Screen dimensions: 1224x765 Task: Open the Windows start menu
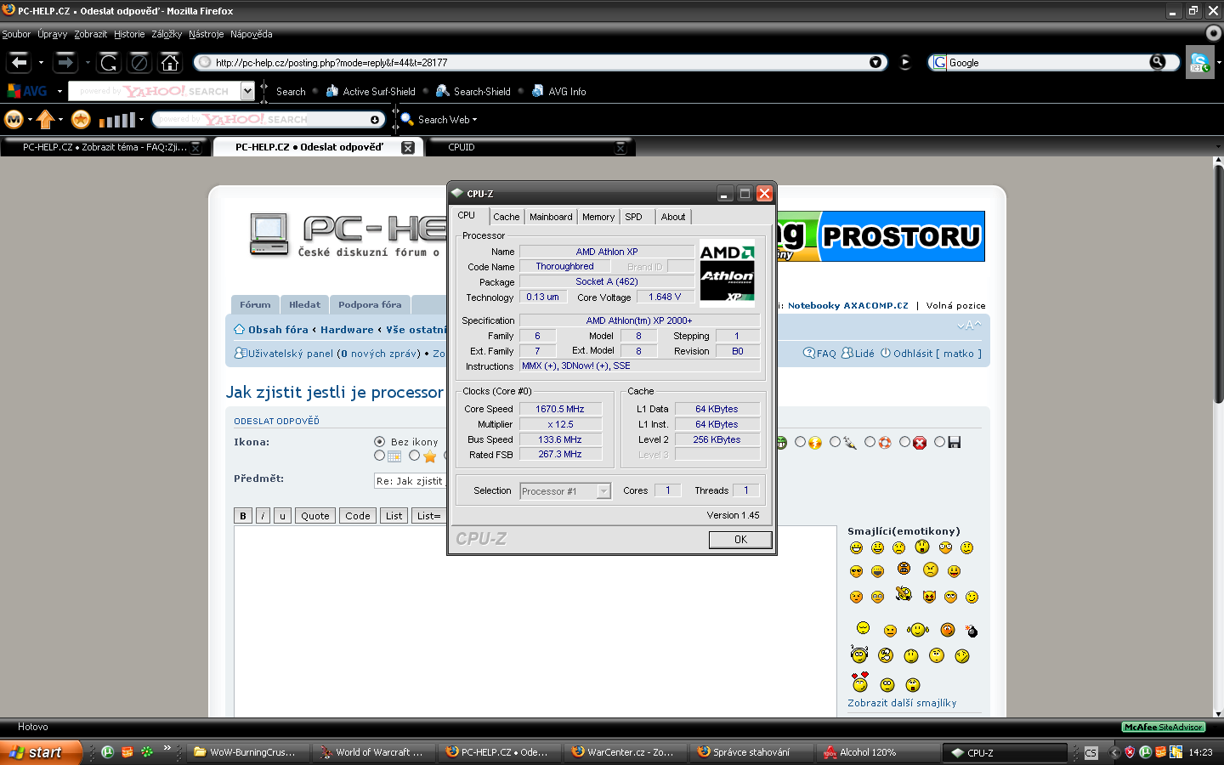pos(41,752)
